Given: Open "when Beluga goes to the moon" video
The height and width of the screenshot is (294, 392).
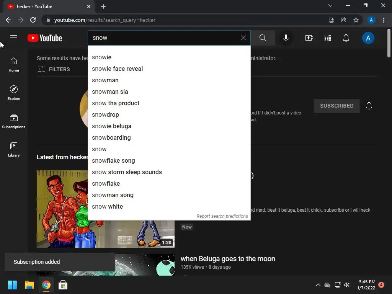Looking at the screenshot, I should (228, 259).
